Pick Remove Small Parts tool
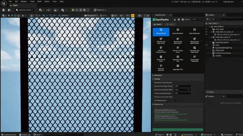Screen dimensions: 243x136 (x=178, y=50)
